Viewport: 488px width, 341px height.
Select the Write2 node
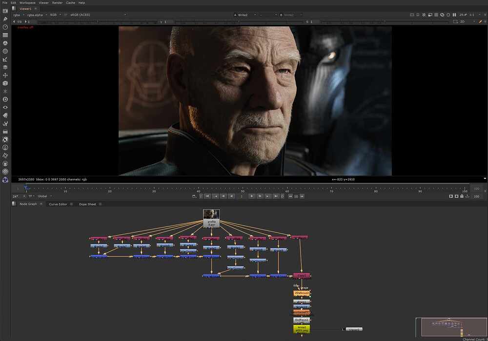[x=302, y=329]
